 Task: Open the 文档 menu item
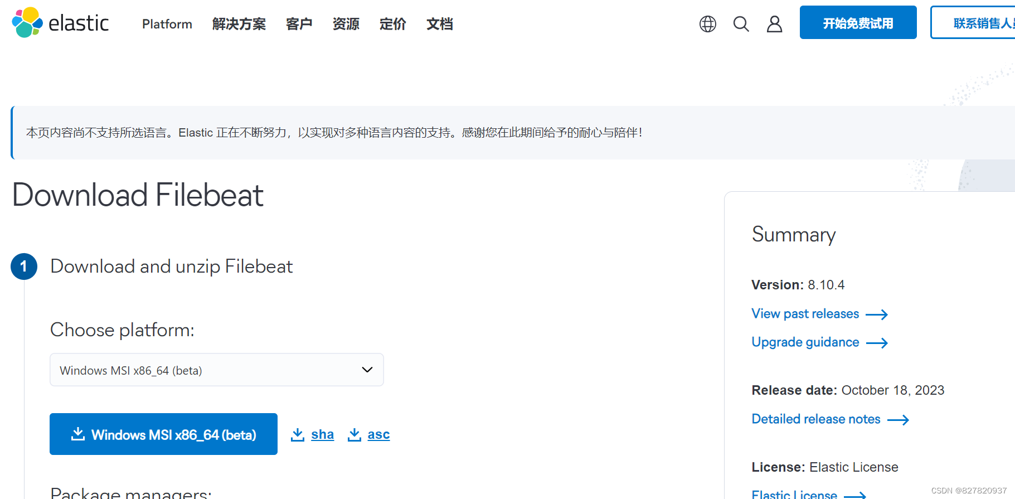(440, 24)
